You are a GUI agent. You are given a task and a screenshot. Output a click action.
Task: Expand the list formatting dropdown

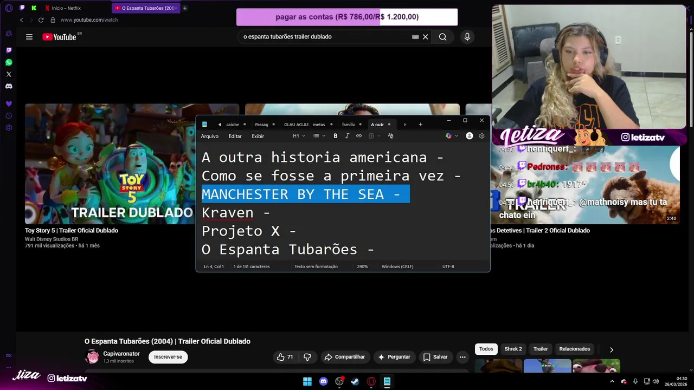(x=319, y=136)
